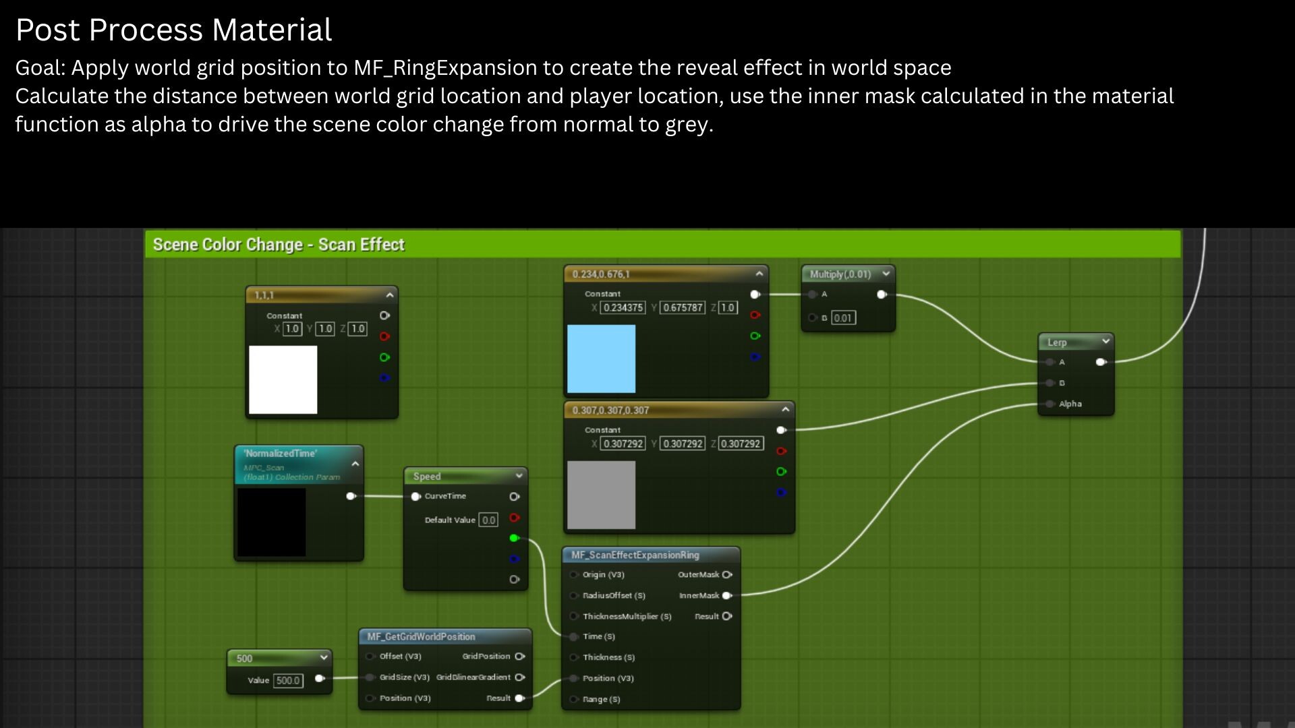Click the Lerp node output pin
Screen dimensions: 1295x728
[1100, 362]
